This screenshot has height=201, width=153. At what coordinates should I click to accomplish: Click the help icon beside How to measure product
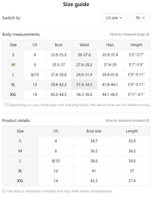[x=148, y=121]
